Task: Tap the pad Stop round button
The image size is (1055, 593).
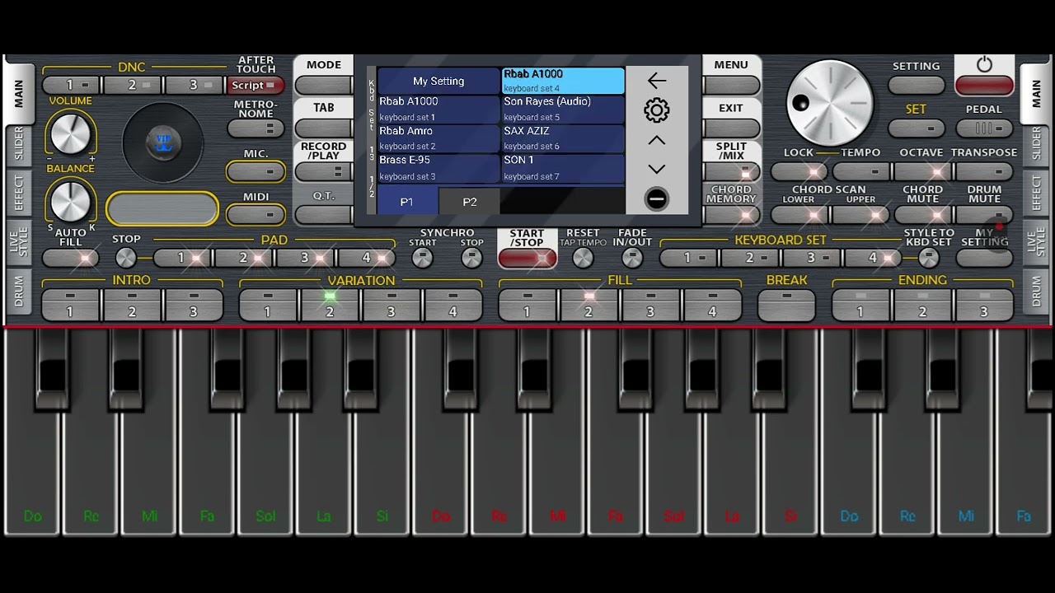Action: point(125,258)
